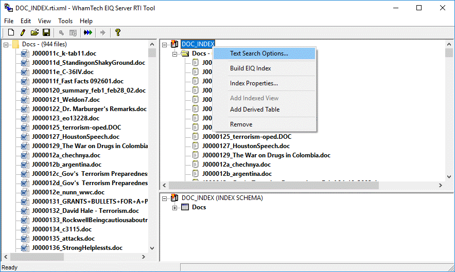This screenshot has height=272, width=455.
Task: Select the DOC_INDEX highlighted root node
Action: click(x=198, y=44)
